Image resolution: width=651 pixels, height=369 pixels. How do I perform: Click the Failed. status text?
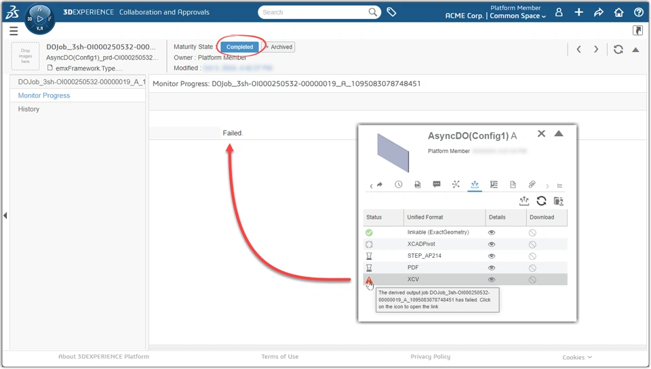click(x=233, y=133)
